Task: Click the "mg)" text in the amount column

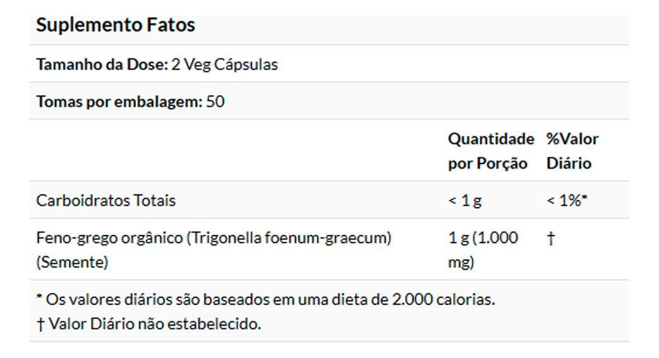Action: pyautogui.click(x=461, y=262)
